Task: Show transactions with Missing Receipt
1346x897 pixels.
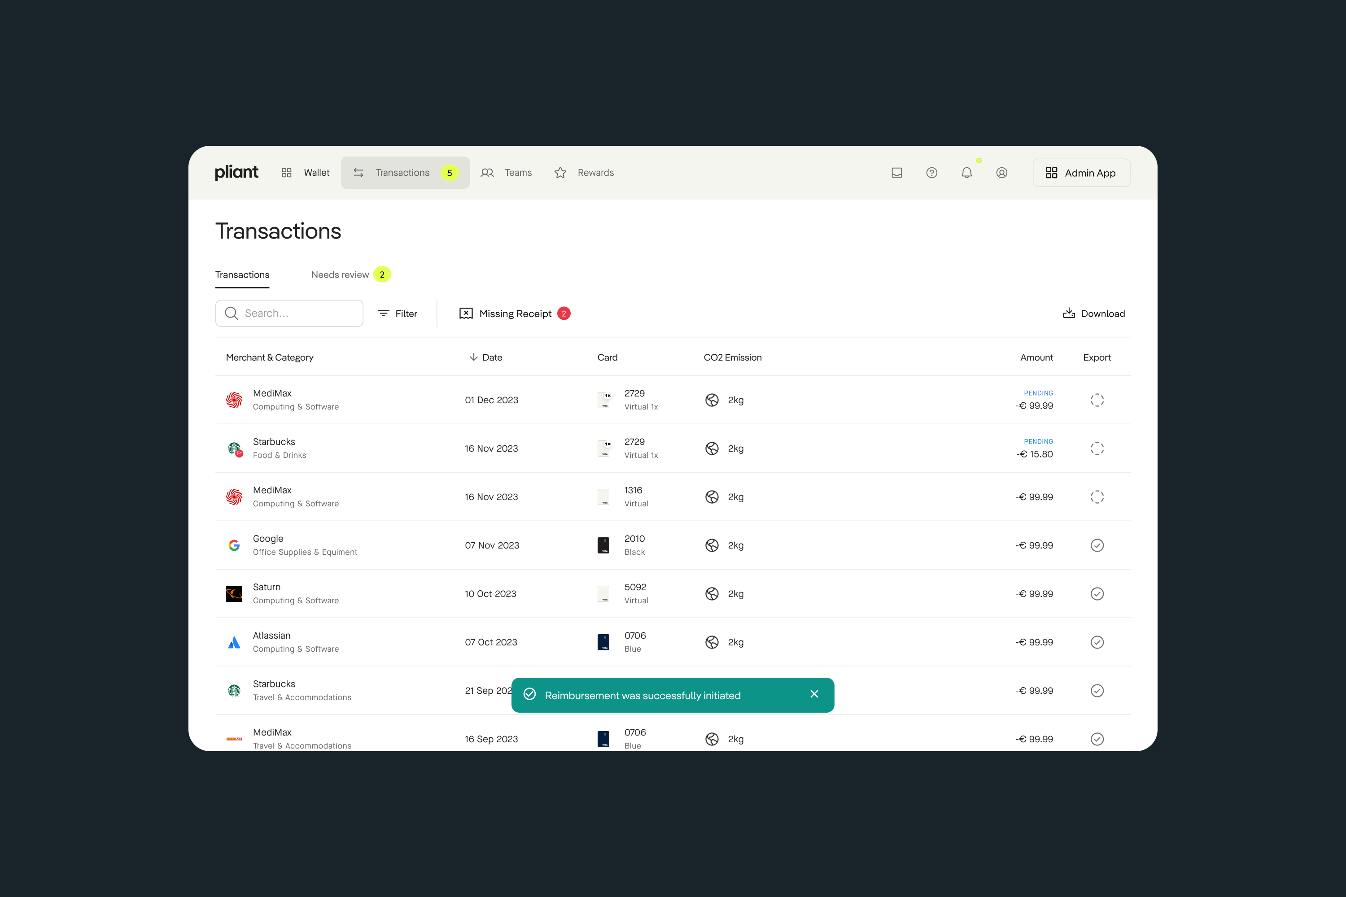Action: coord(515,314)
